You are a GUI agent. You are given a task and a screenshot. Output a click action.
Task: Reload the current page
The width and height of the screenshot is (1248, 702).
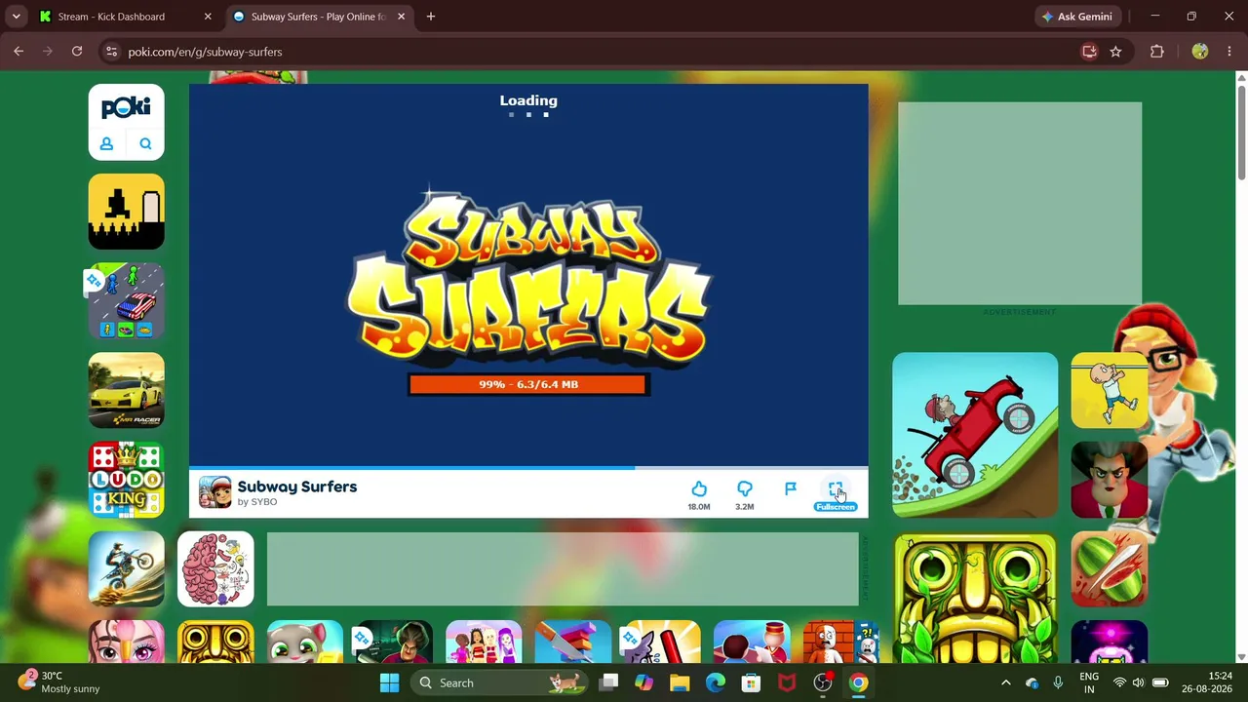[77, 52]
